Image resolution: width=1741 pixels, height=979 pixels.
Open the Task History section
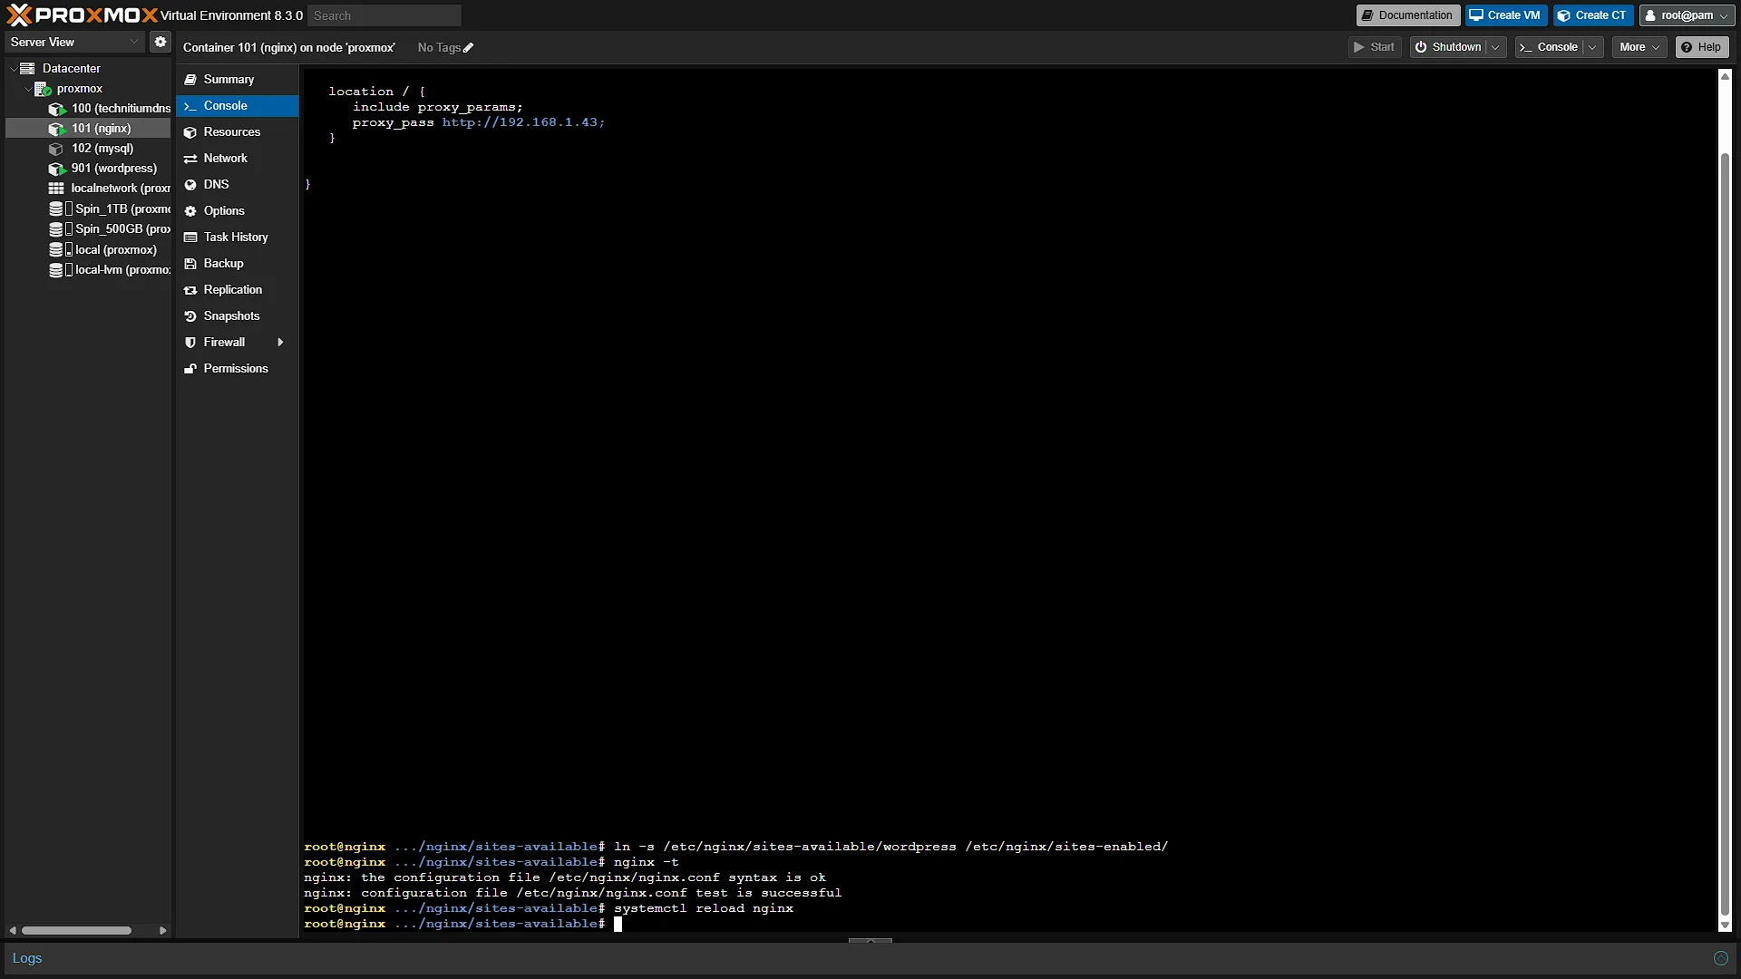[x=238, y=237]
